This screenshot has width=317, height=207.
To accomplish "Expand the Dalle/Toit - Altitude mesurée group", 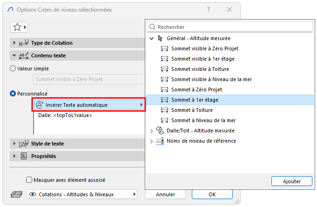I will pyautogui.click(x=151, y=131).
